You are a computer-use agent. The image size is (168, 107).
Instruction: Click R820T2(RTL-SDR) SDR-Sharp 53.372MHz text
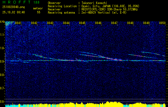click(x=109, y=9)
